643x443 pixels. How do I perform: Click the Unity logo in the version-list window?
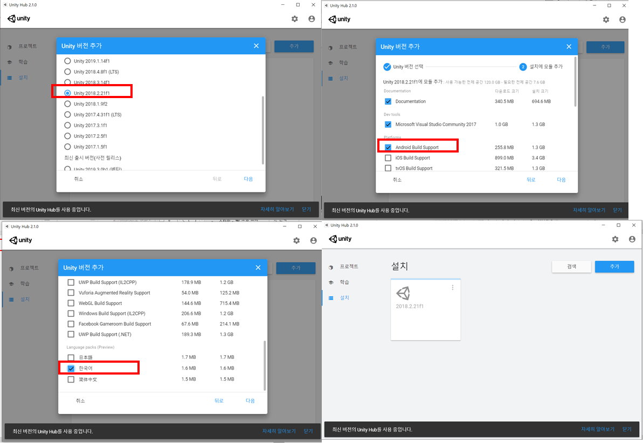pos(19,18)
